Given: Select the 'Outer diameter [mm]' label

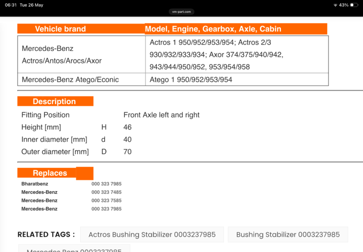Looking at the screenshot, I should point(55,152).
